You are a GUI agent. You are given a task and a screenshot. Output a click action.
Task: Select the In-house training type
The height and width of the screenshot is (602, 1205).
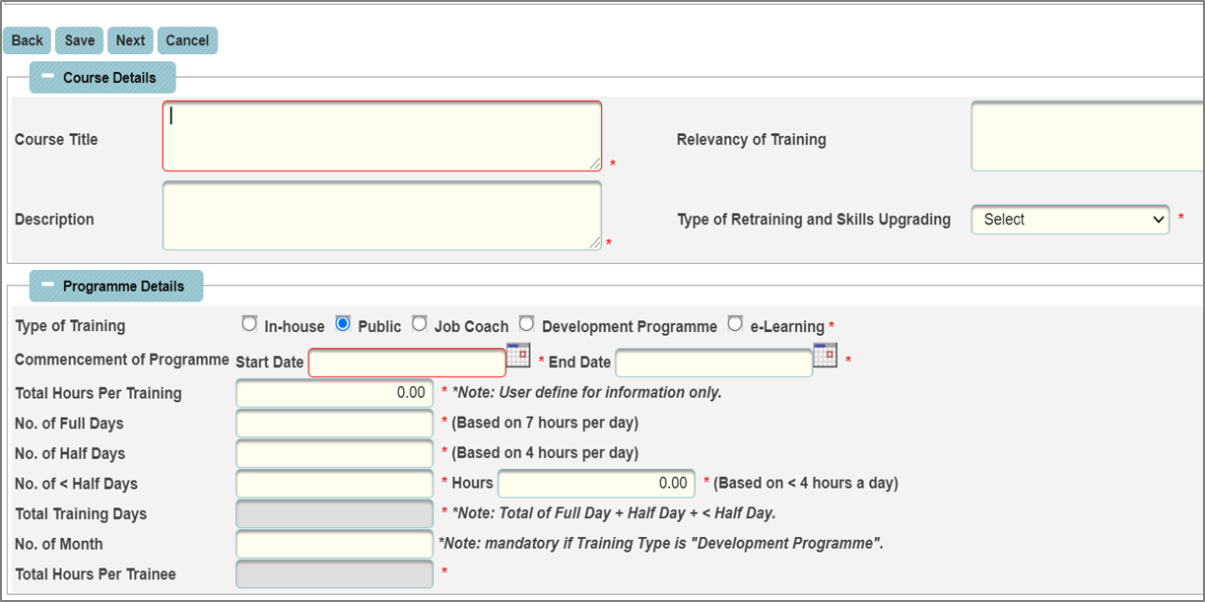[249, 324]
